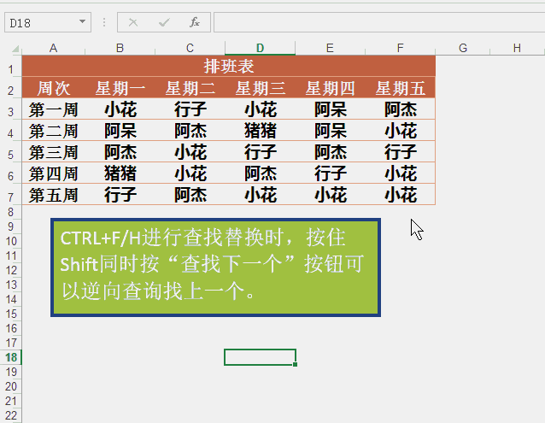Viewport: 545px width, 423px height.
Task: Select row 18 header
Action: [11, 357]
